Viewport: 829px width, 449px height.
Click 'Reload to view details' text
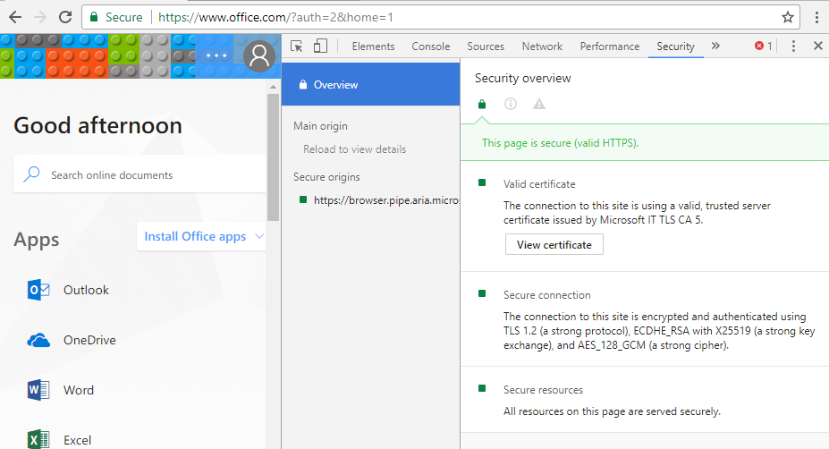(355, 149)
